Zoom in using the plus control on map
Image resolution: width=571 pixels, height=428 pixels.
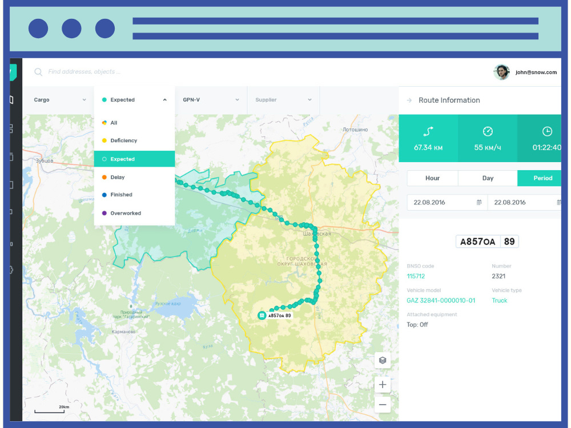(x=382, y=384)
